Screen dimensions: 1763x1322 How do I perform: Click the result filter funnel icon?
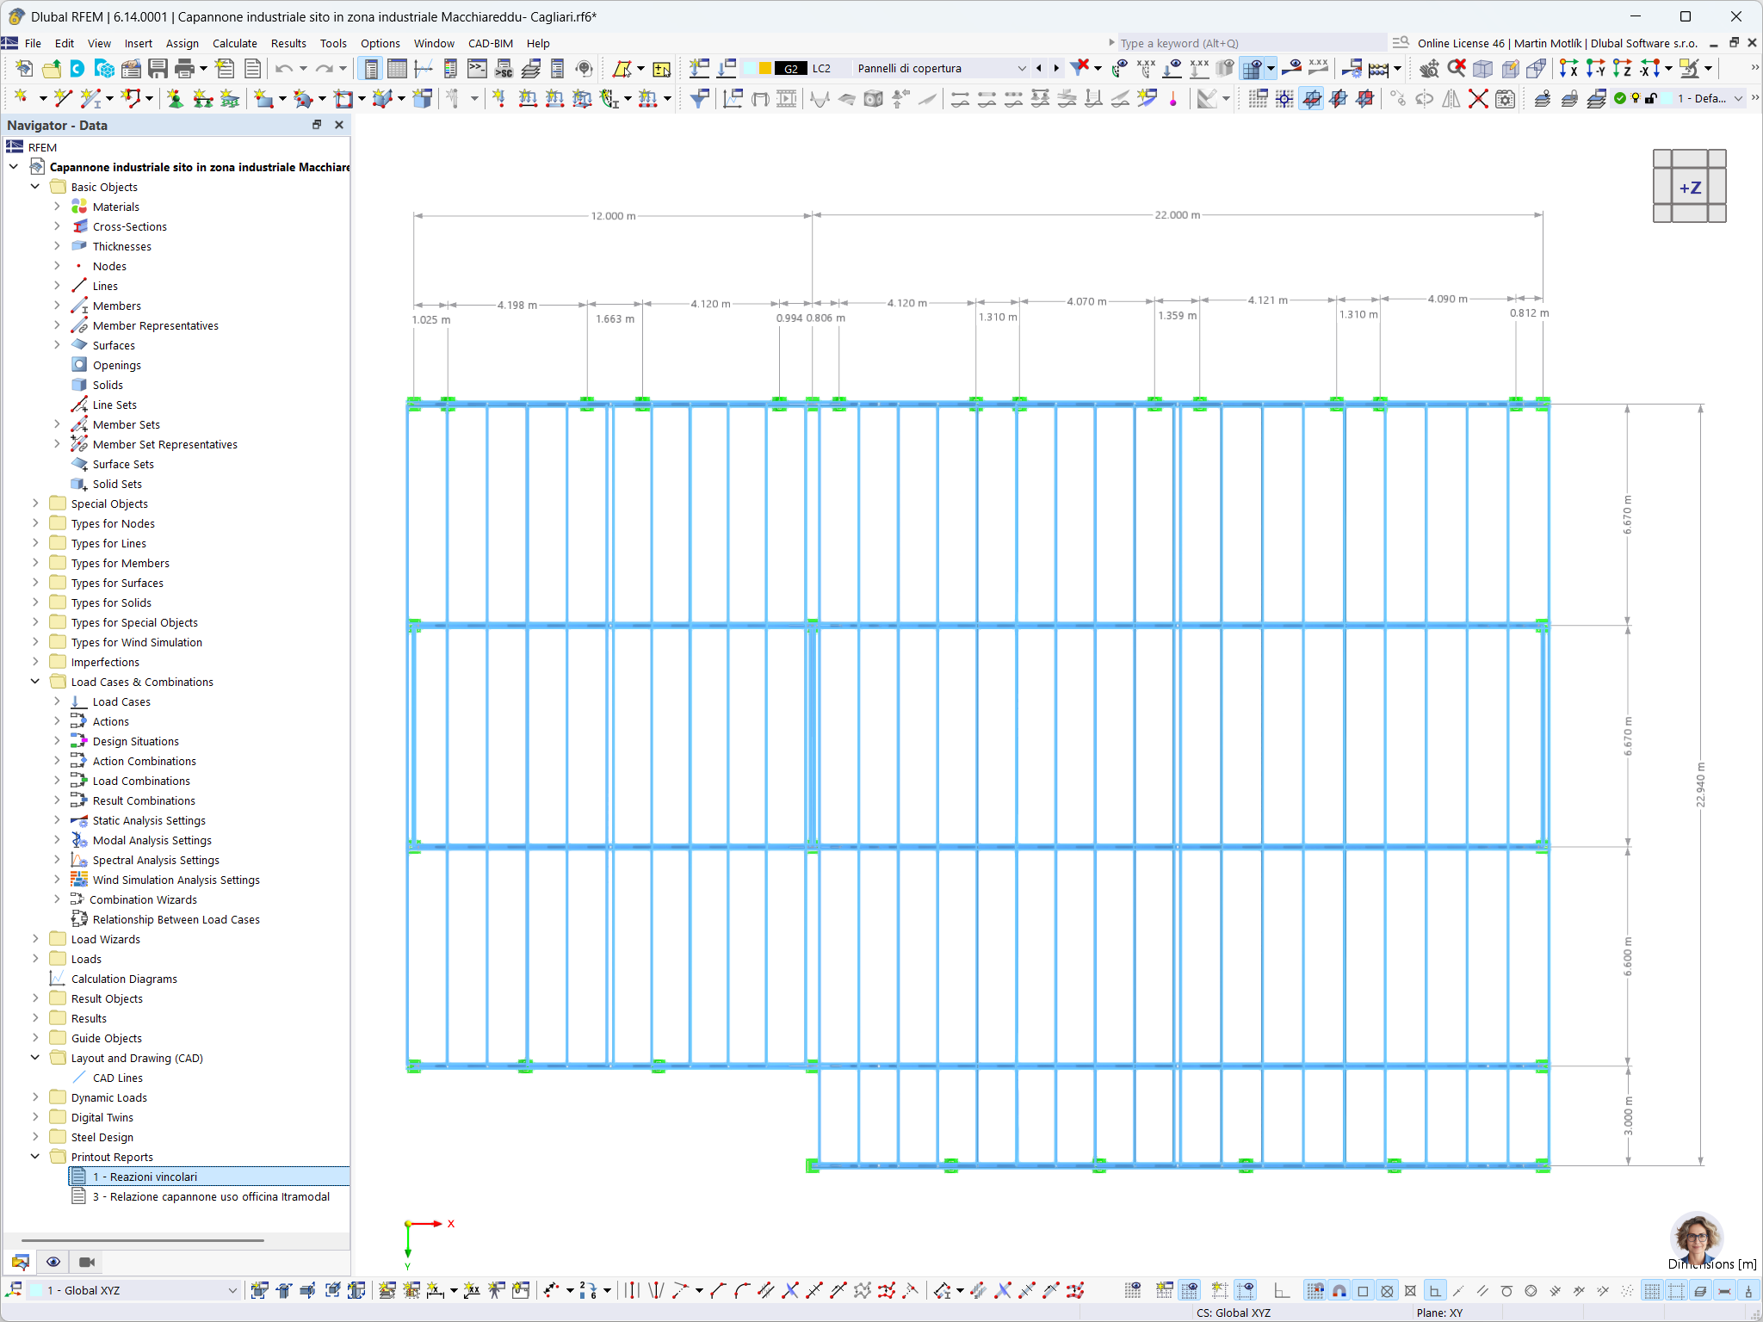click(699, 99)
